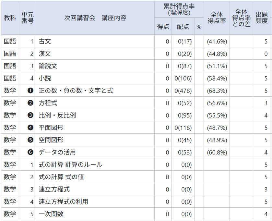Select the circled 3 icon for 比例・反比例

pos(30,116)
